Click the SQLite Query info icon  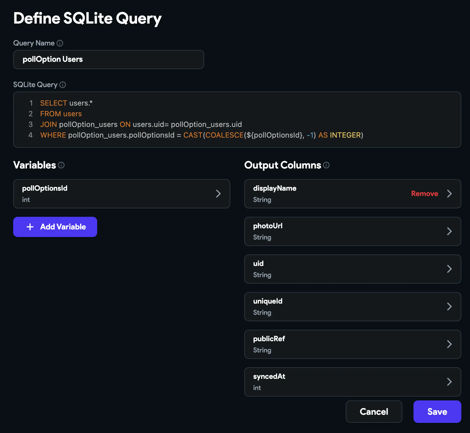pos(63,85)
